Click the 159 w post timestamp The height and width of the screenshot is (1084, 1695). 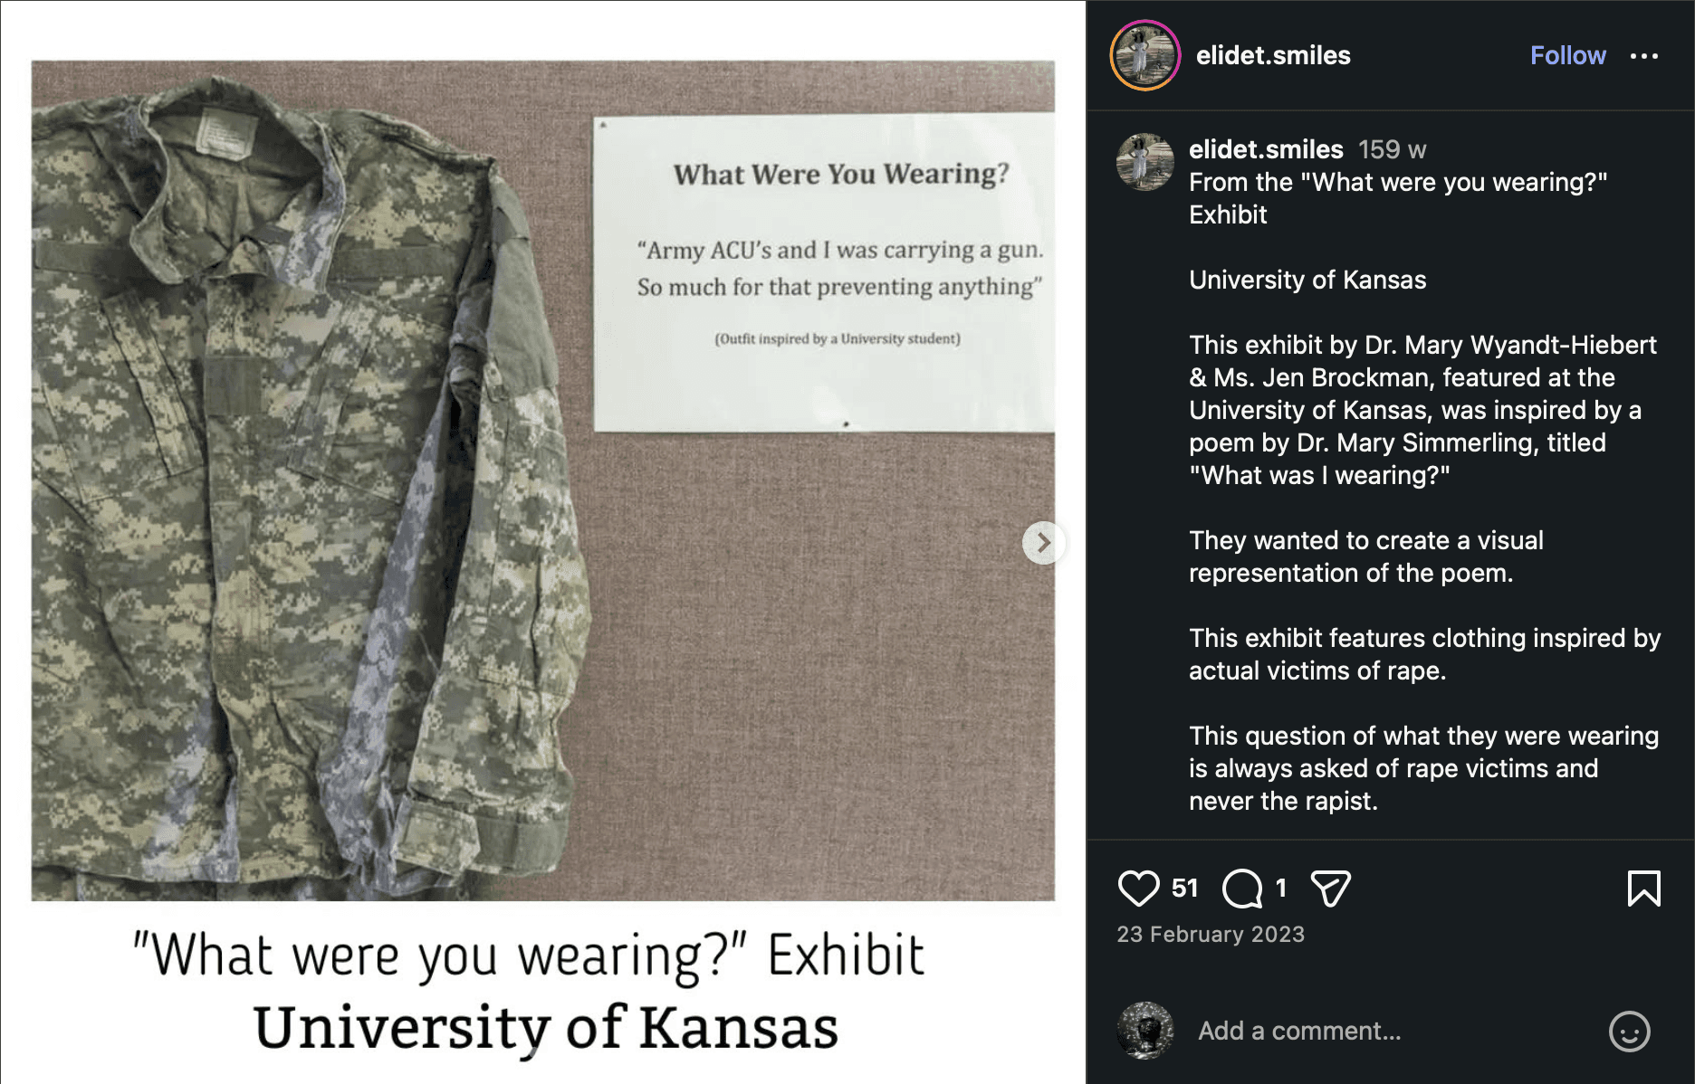(x=1392, y=149)
